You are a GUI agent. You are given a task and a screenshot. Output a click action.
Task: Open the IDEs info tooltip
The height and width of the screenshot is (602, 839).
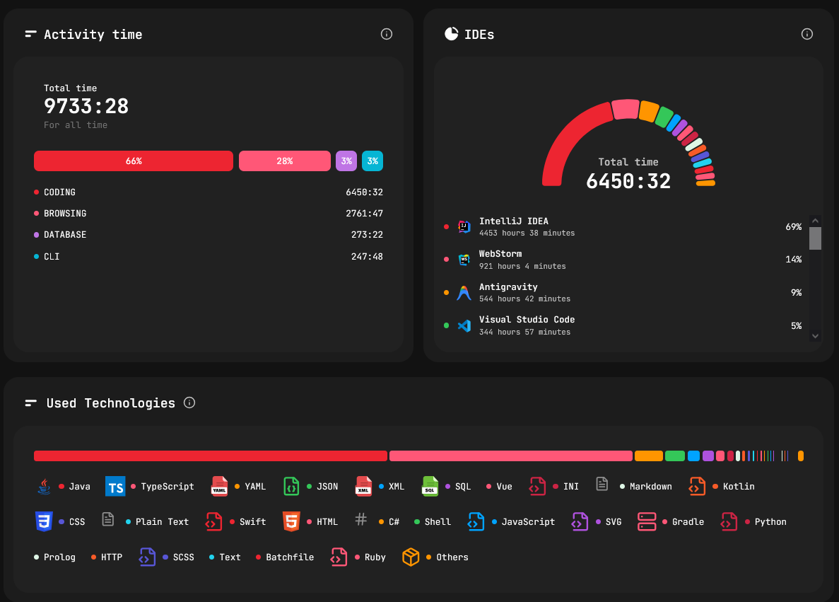[806, 33]
